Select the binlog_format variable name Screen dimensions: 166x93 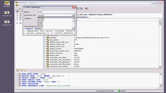click(x=55, y=49)
